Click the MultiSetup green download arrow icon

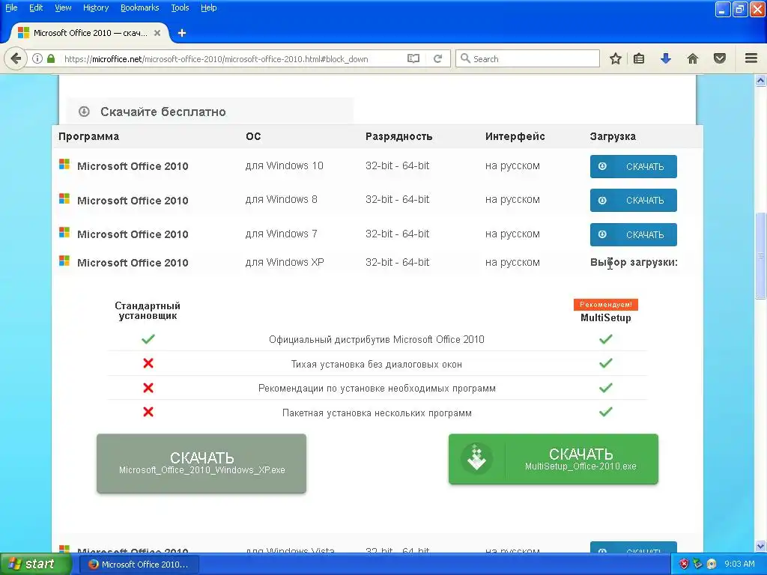tap(476, 459)
